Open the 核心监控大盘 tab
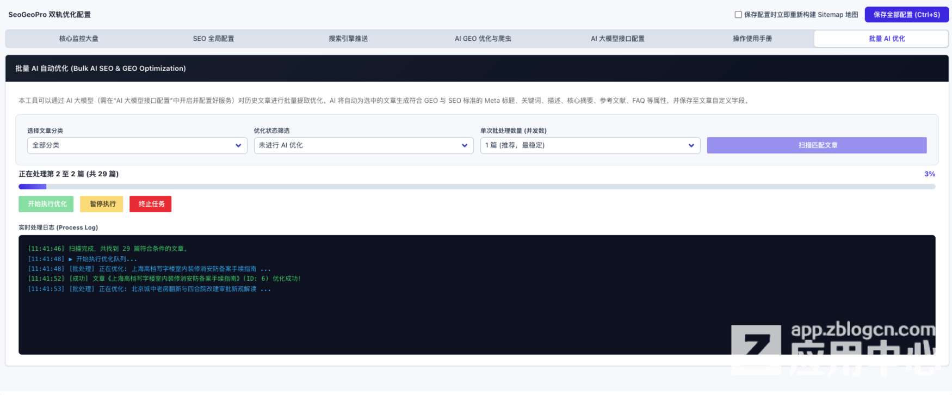The width and height of the screenshot is (952, 395). (79, 39)
